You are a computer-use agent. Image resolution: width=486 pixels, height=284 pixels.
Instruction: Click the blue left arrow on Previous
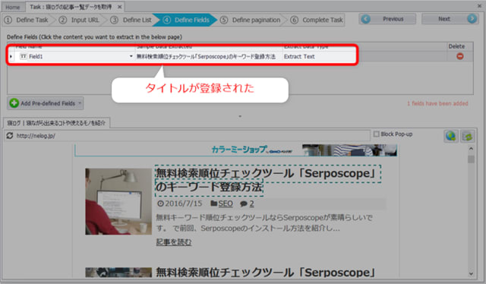(x=366, y=19)
